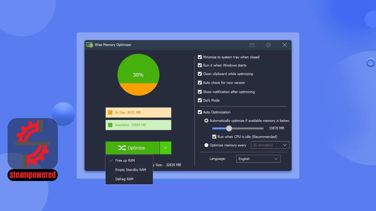
Task: Select the Optimize memory every radio button
Action: click(207, 145)
